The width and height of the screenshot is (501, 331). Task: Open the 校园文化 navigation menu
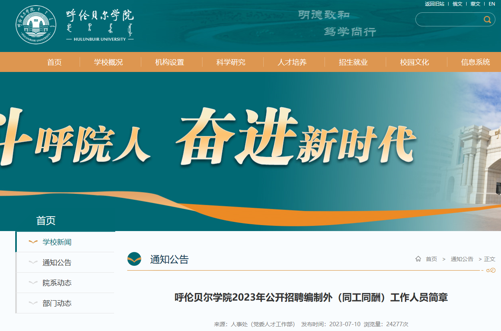tap(415, 62)
